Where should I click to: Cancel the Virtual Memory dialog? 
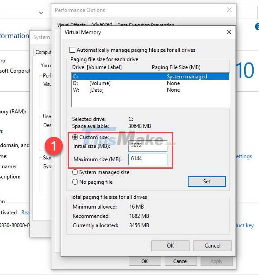(x=213, y=245)
